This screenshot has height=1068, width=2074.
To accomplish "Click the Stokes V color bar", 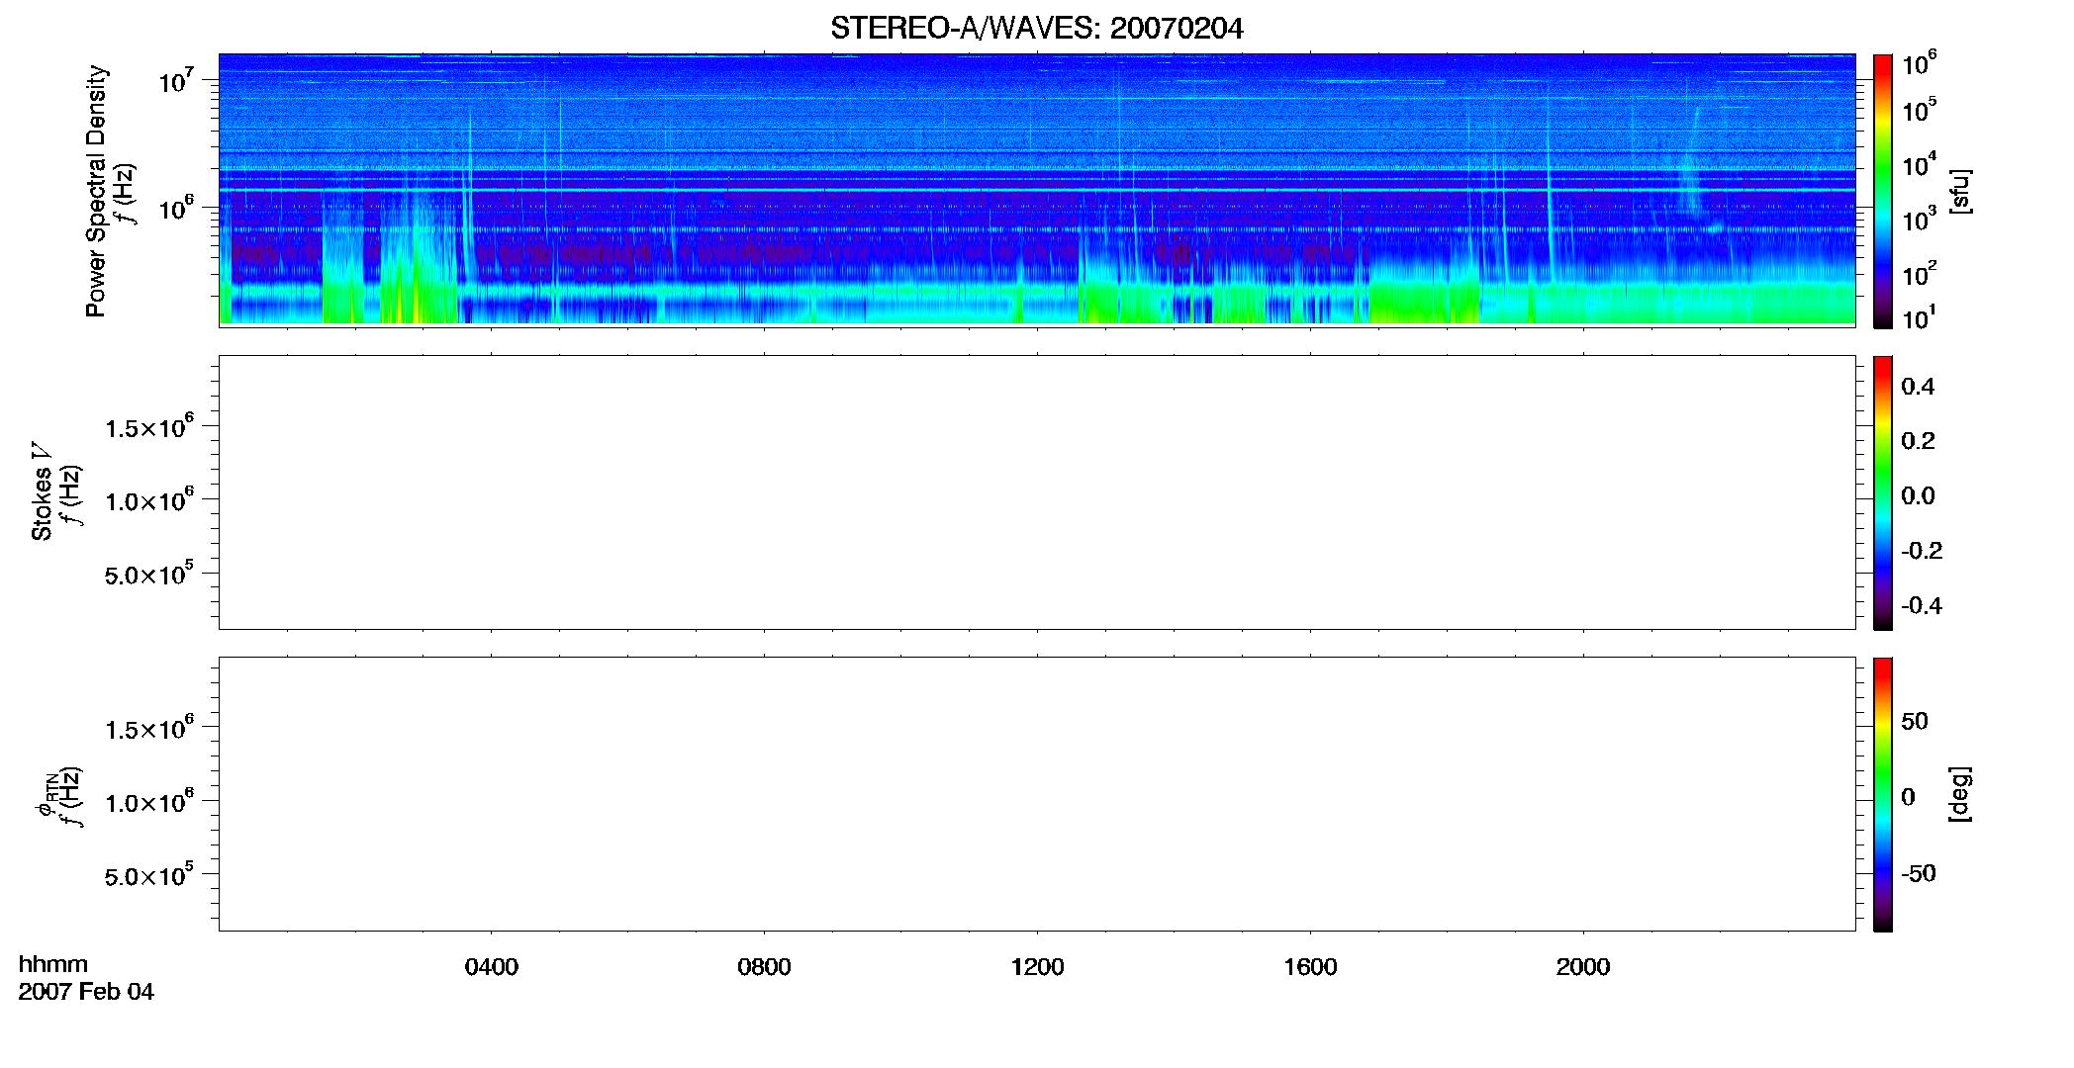I will (x=1882, y=492).
